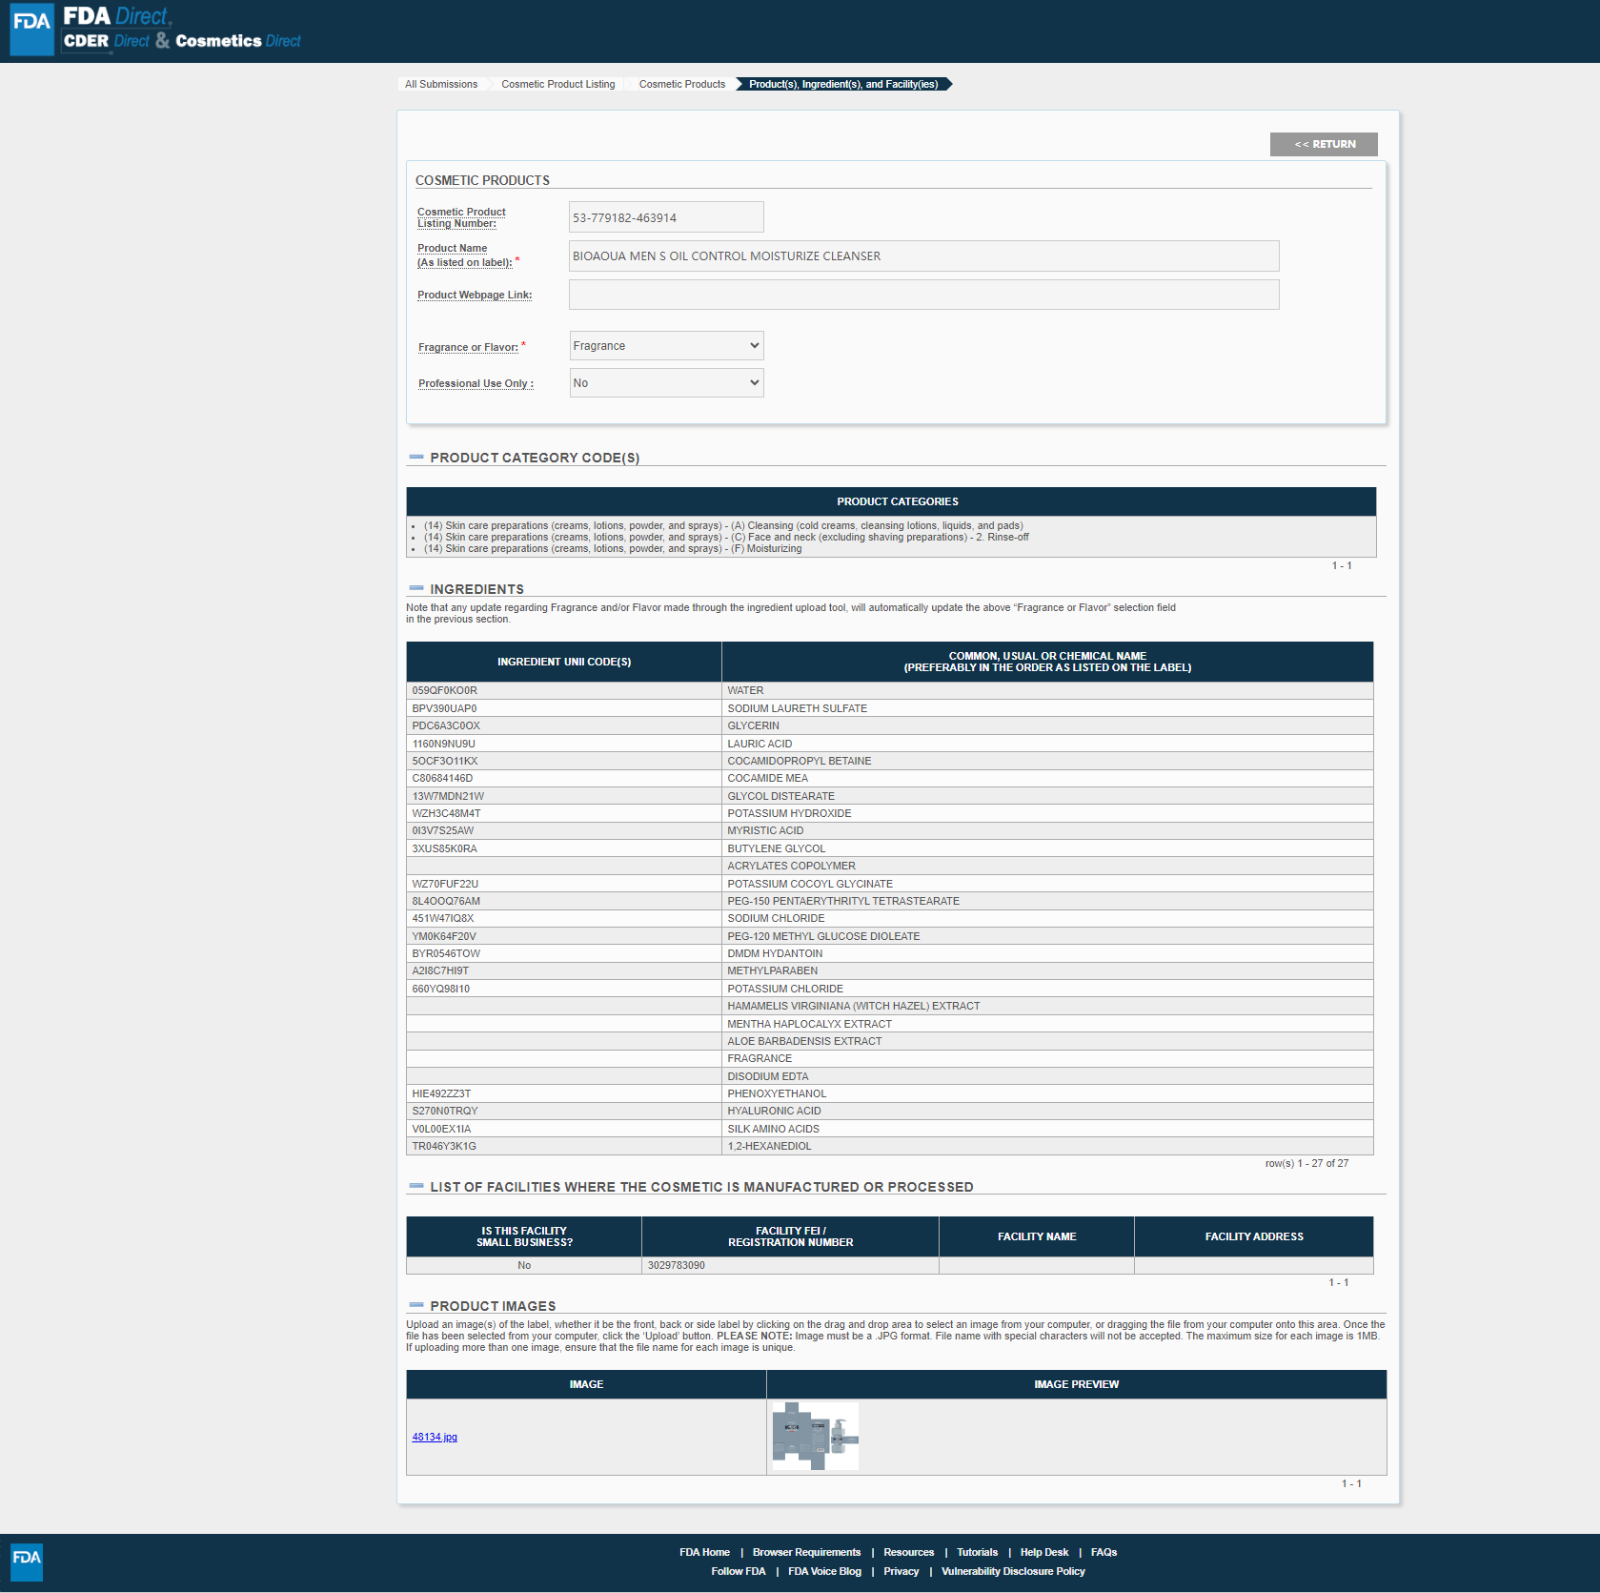This screenshot has width=1600, height=1593.
Task: Open the 48134.jpg image link
Action: pyautogui.click(x=435, y=1438)
